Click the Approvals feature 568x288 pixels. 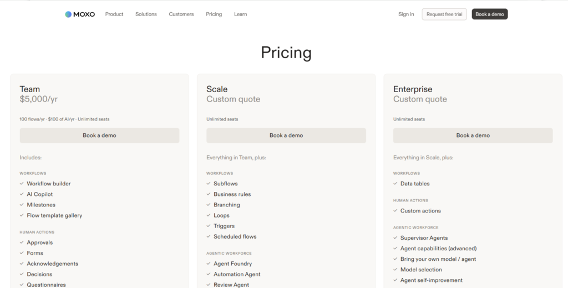(39, 242)
